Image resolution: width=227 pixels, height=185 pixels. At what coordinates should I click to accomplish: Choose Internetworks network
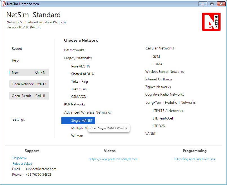pyautogui.click(x=74, y=50)
